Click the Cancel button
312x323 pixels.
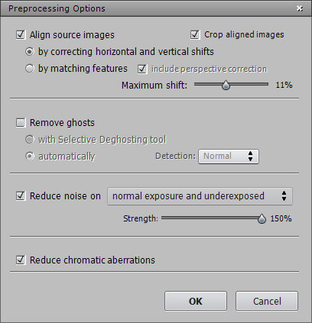(267, 301)
